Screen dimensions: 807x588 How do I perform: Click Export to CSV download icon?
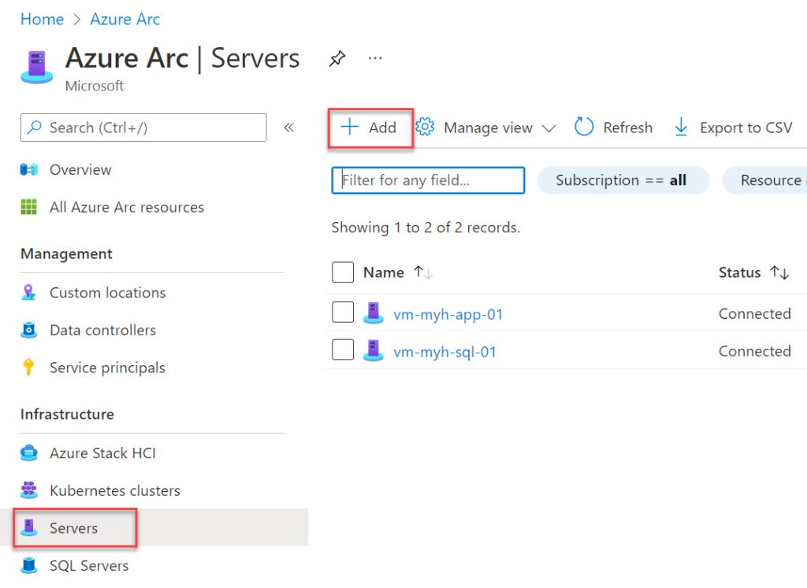[681, 128]
